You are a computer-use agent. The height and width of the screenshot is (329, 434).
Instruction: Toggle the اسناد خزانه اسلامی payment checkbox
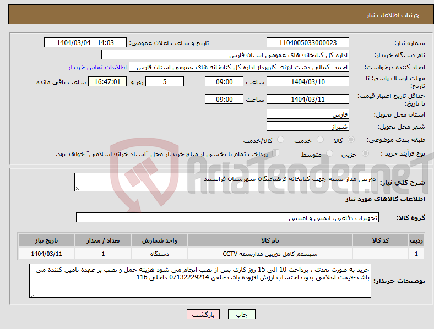276,152
